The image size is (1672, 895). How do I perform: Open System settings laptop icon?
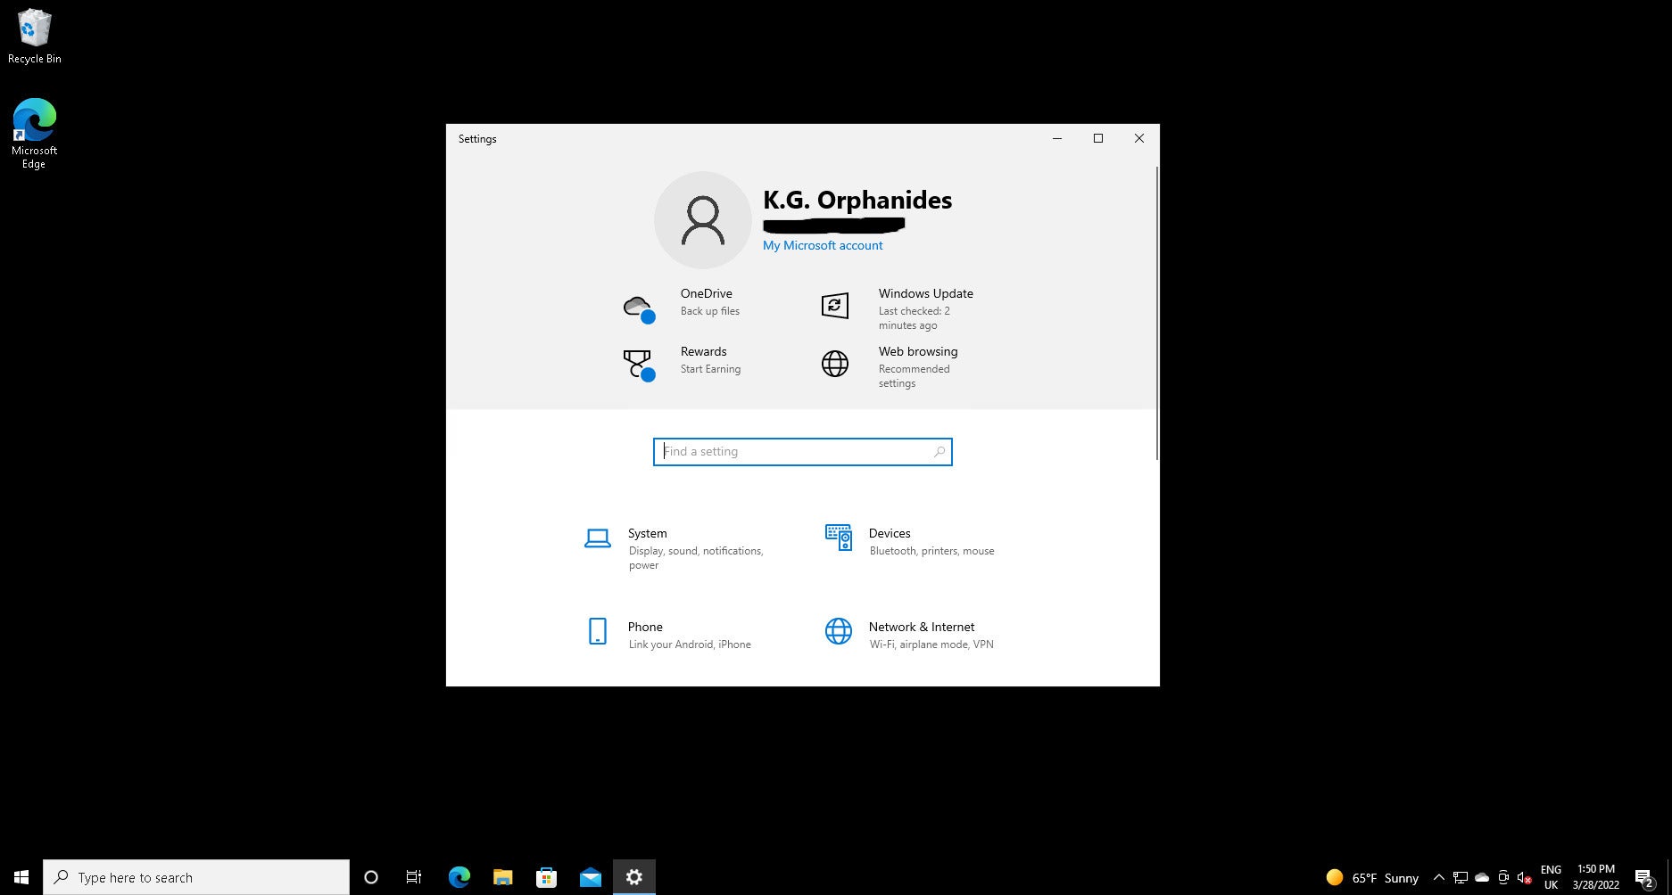click(x=598, y=538)
